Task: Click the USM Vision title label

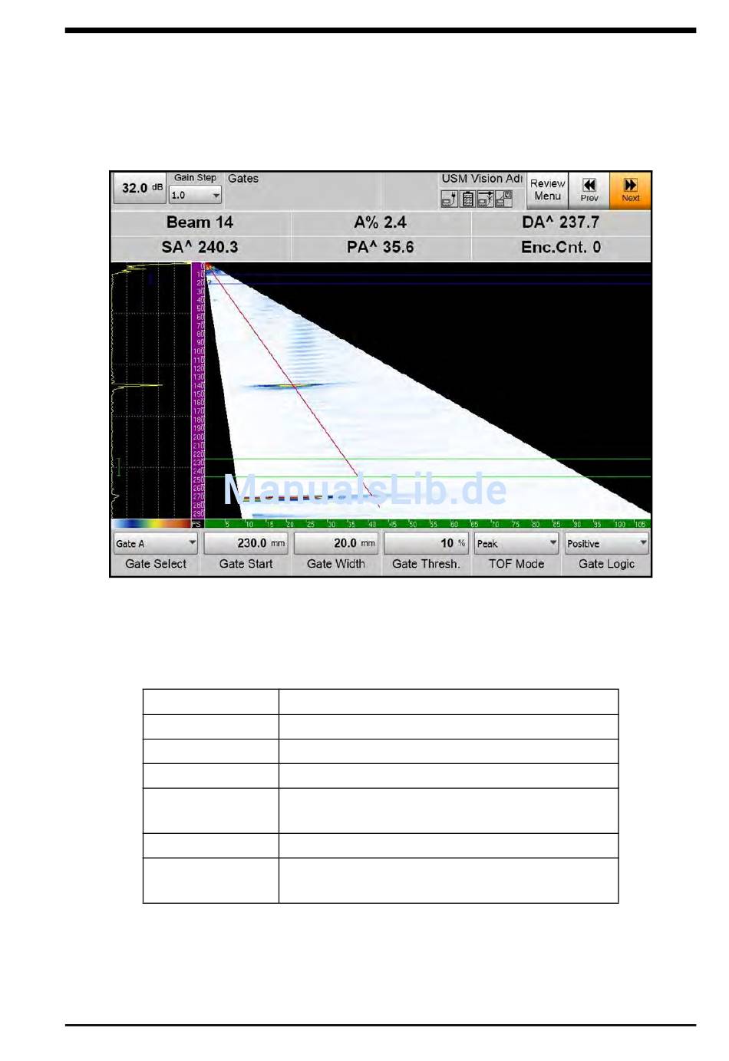Action: (482, 179)
